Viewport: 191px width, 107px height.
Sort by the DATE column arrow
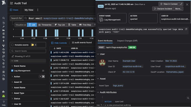(54, 48)
